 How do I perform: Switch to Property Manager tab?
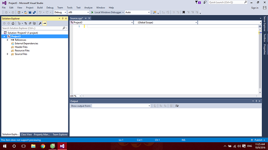tap(42, 134)
